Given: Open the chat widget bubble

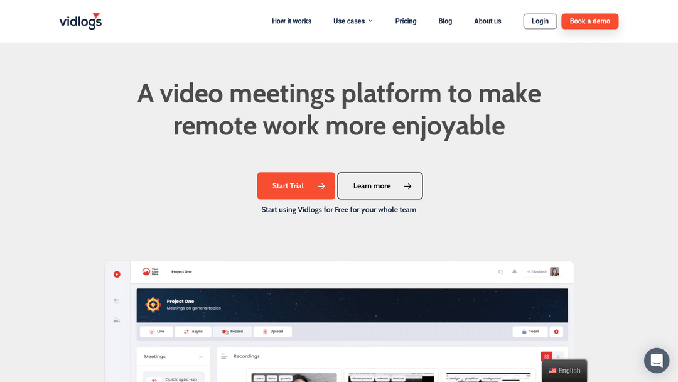Looking at the screenshot, I should [657, 361].
